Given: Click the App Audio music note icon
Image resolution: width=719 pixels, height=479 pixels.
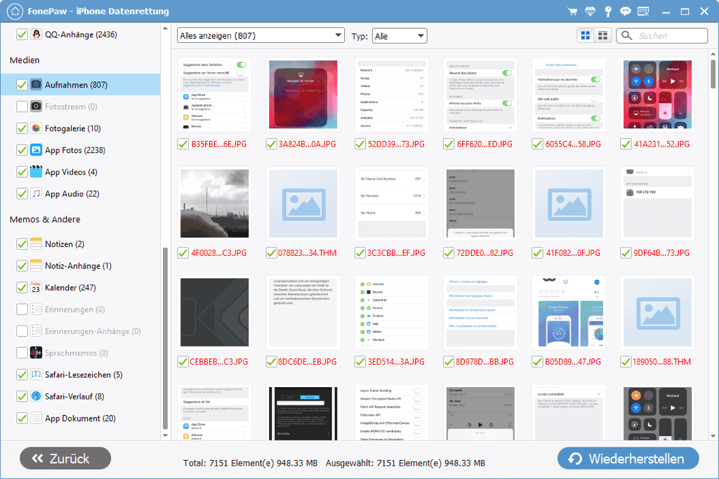Looking at the screenshot, I should tap(37, 194).
